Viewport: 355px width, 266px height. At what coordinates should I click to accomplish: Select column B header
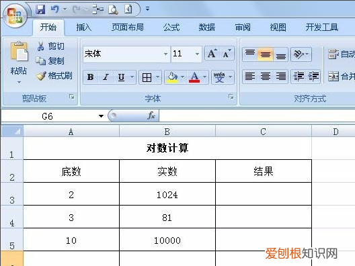(x=167, y=132)
